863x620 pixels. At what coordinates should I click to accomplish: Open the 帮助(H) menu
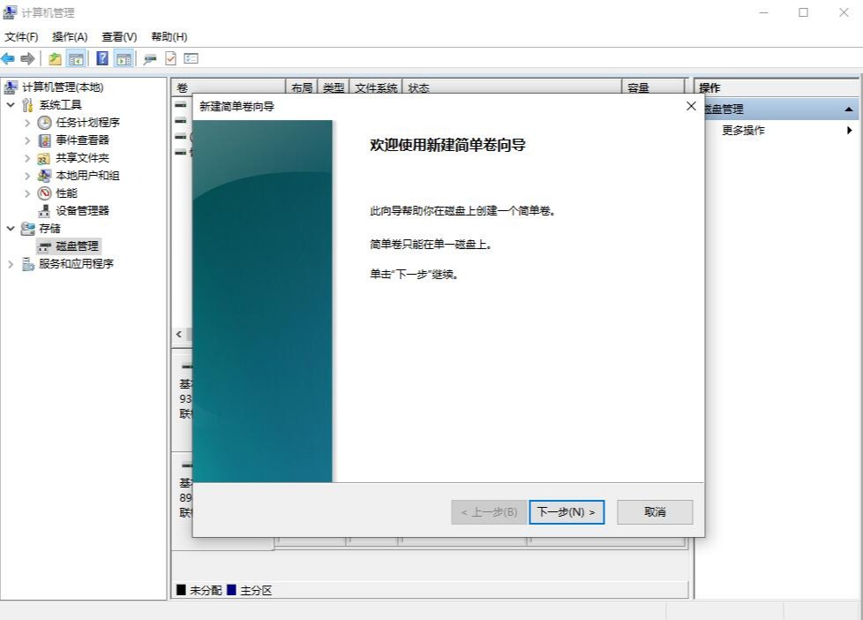169,37
